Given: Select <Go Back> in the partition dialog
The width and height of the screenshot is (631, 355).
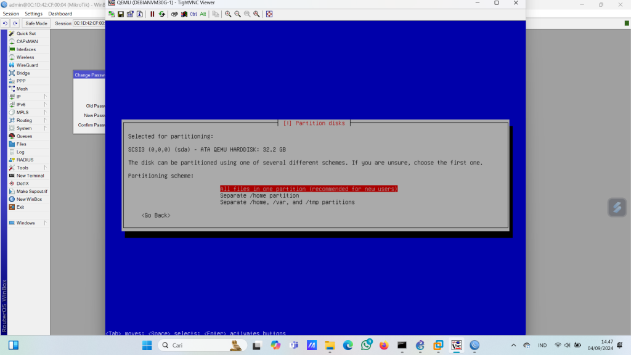Looking at the screenshot, I should point(156,216).
